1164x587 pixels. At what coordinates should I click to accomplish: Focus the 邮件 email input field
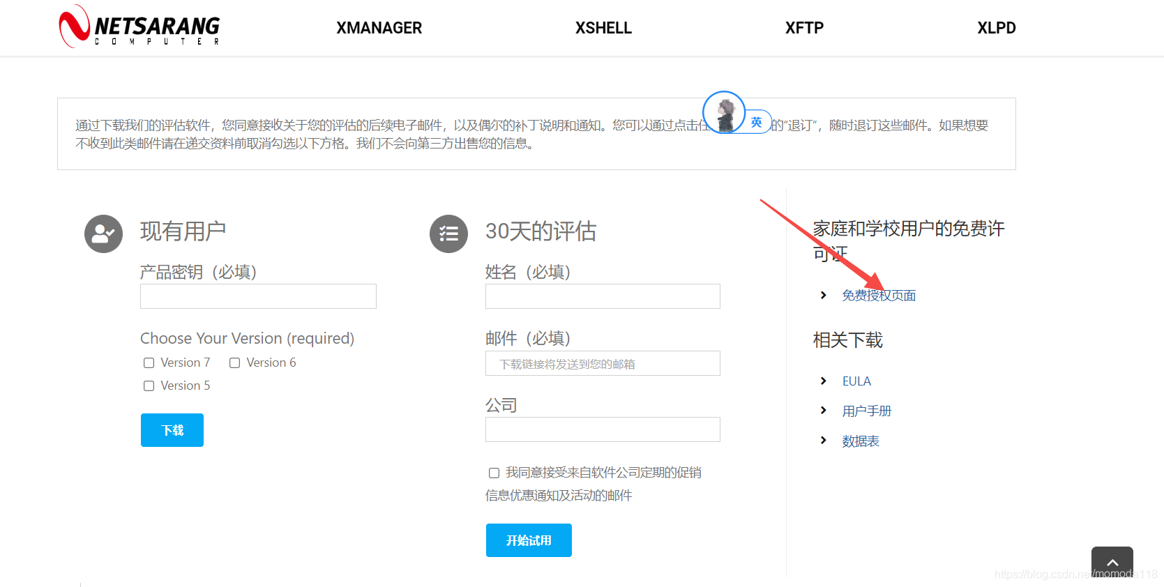[x=603, y=363]
